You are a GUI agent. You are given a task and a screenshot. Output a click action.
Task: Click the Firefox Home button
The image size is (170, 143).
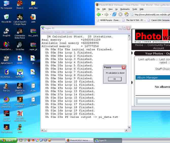(x=126, y=14)
